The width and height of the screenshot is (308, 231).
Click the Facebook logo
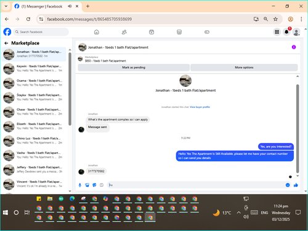(7, 32)
